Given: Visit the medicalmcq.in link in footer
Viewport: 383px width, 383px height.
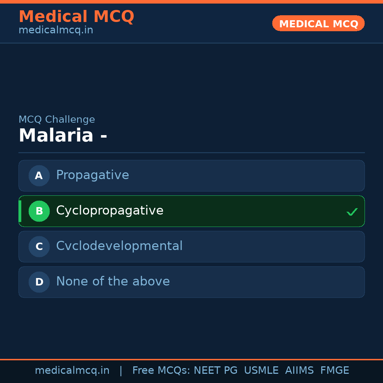Looking at the screenshot, I should click(x=72, y=370).
